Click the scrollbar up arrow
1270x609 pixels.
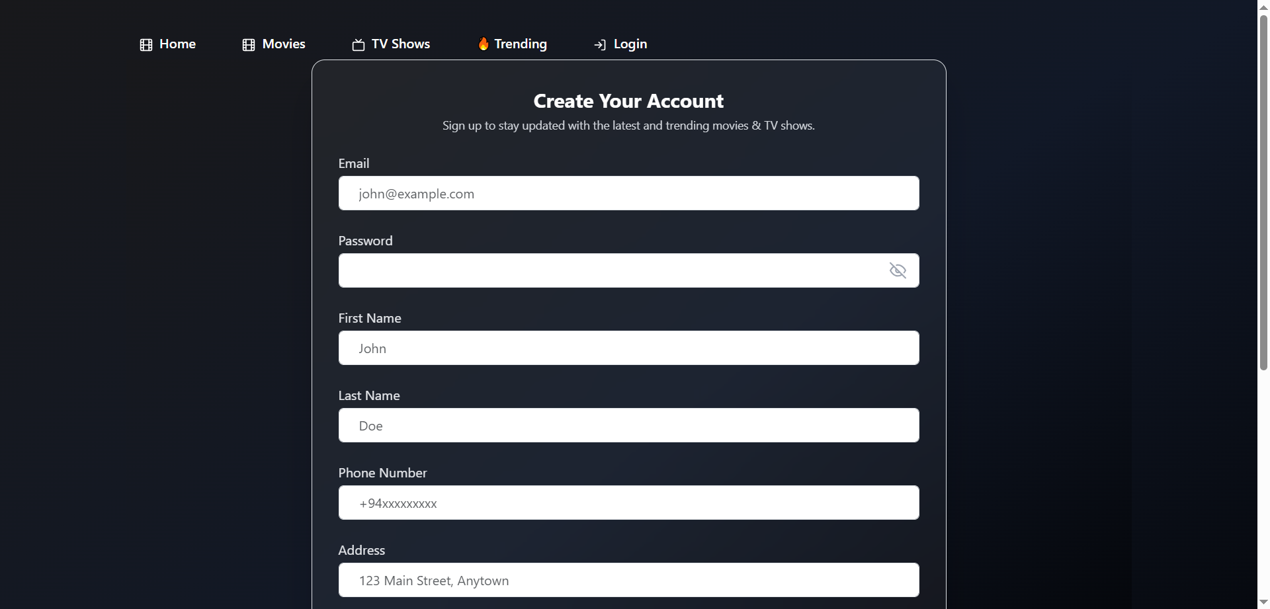tap(1263, 6)
